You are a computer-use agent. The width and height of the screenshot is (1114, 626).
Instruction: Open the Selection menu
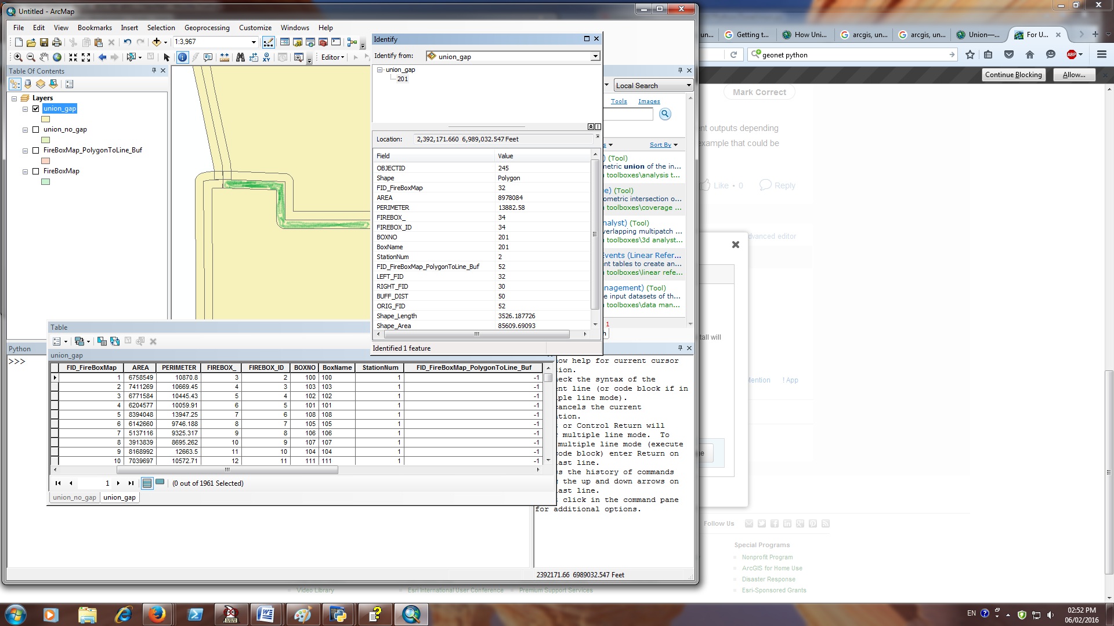[161, 28]
